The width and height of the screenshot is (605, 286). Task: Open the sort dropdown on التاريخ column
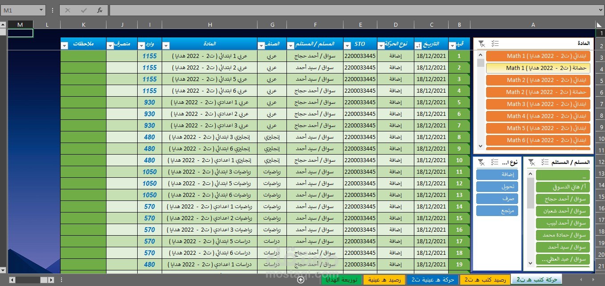point(418,45)
